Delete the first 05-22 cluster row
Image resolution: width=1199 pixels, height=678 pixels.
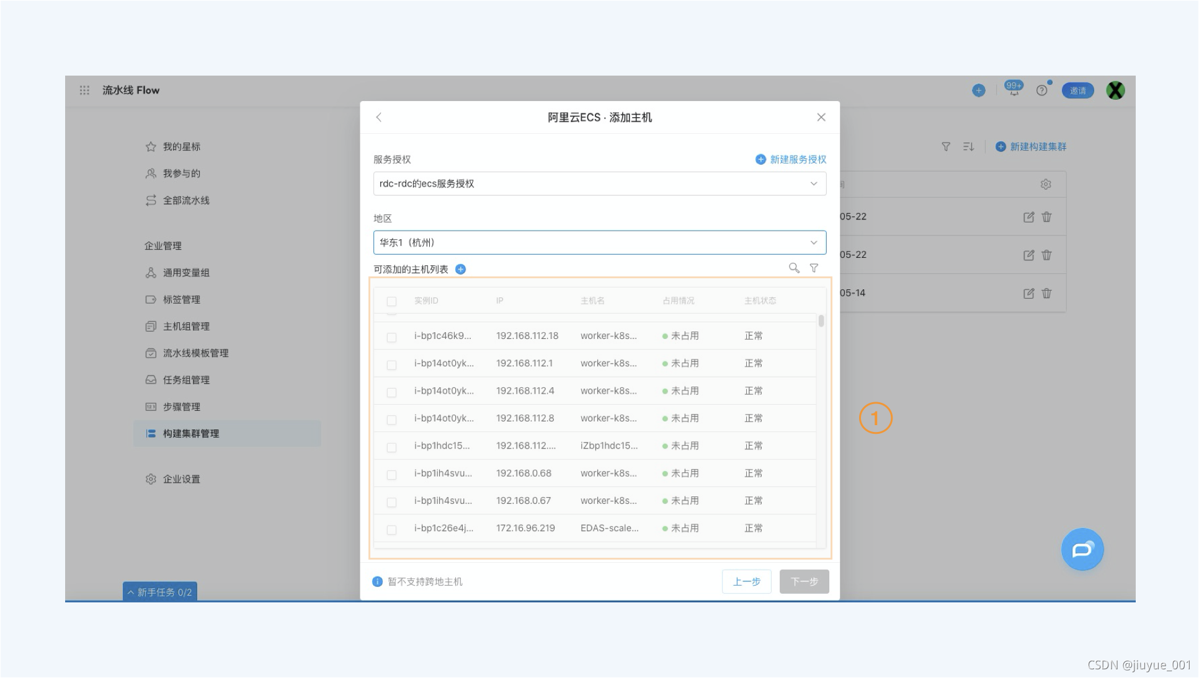1046,217
